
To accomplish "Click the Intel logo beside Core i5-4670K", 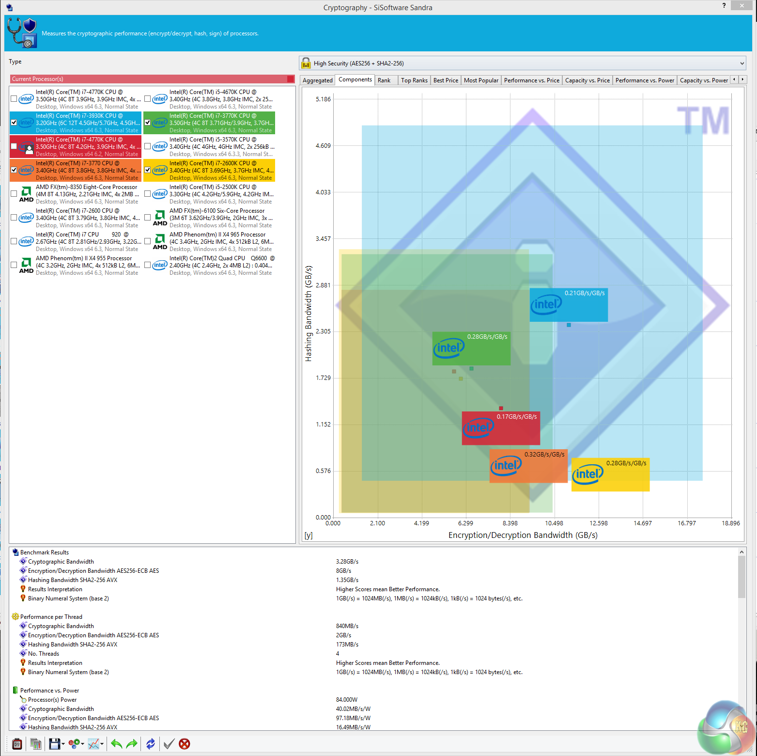I will [160, 99].
